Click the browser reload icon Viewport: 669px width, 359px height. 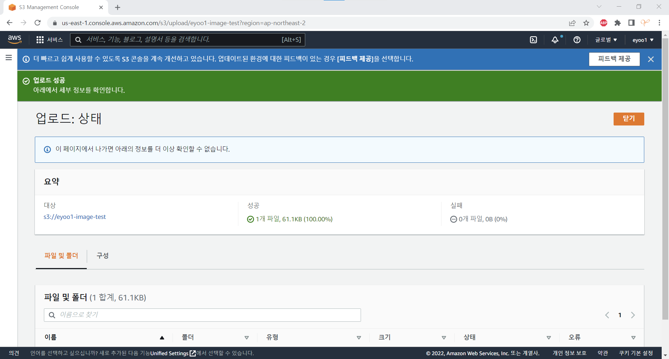pos(38,23)
